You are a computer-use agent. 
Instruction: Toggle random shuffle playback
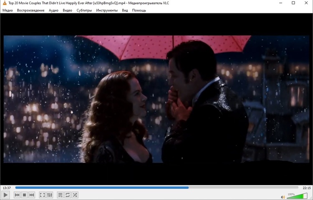75,195
